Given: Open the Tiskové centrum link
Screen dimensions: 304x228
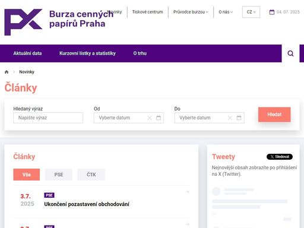Looking at the screenshot, I should [x=148, y=12].
